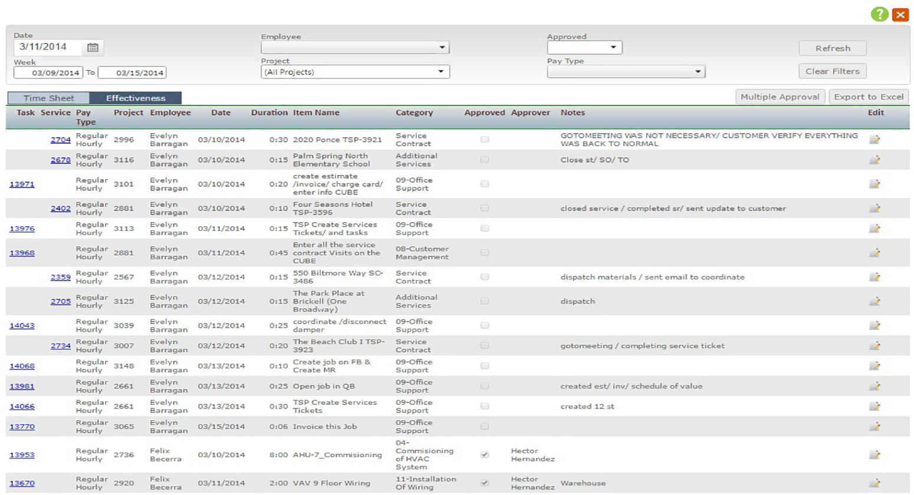This screenshot has height=495, width=914.
Task: Click the Week start date field
Action: [48, 73]
